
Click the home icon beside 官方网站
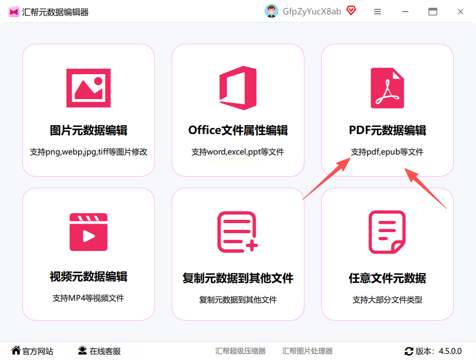pos(16,350)
